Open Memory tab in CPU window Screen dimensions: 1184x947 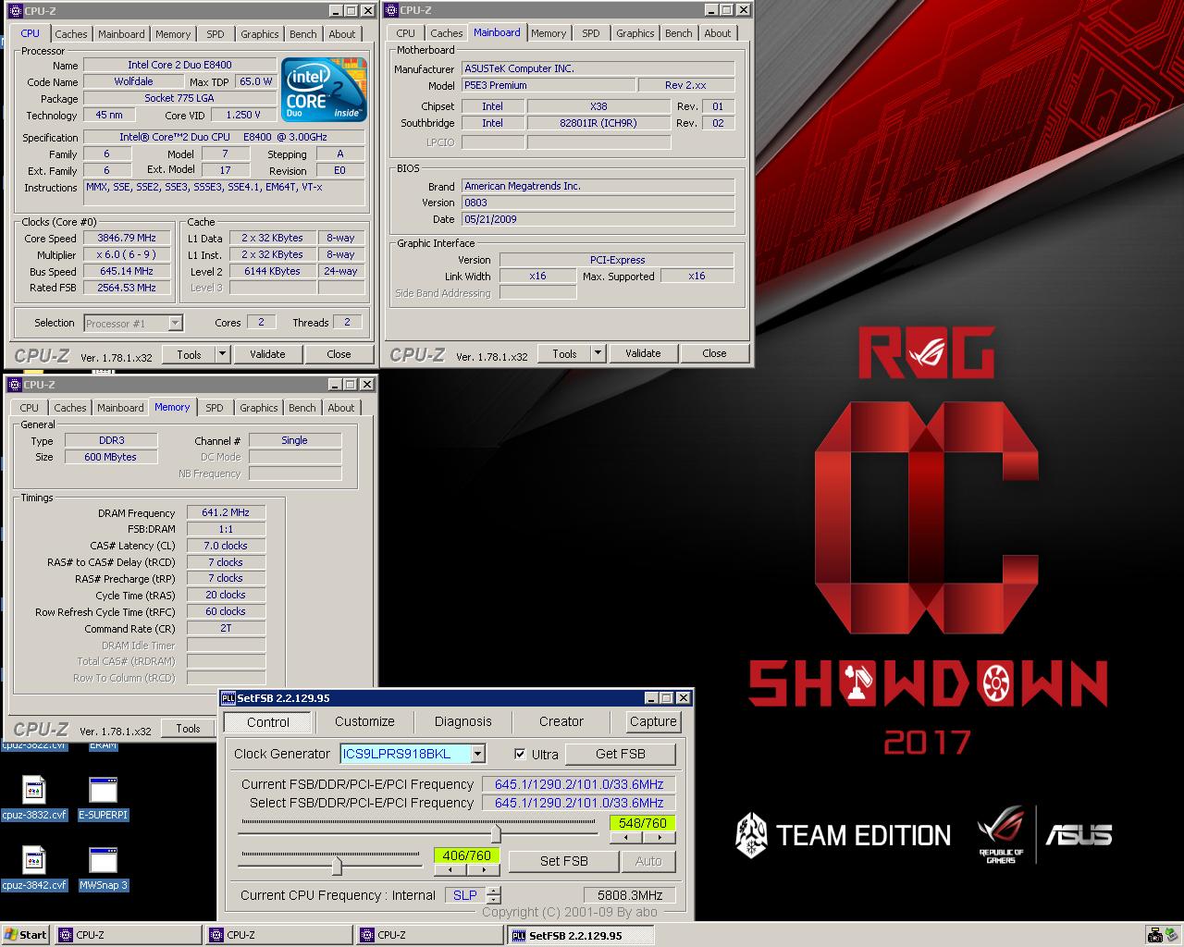pyautogui.click(x=173, y=34)
